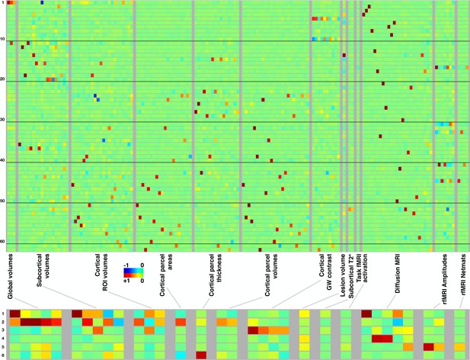Screen dimensions: 470x360
Task: Click row number 10 of top heatmap
Action: click(x=3, y=40)
